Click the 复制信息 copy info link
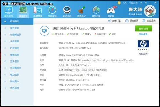Image resolution: width=160 pixels, height=107 pixels. click(x=143, y=34)
